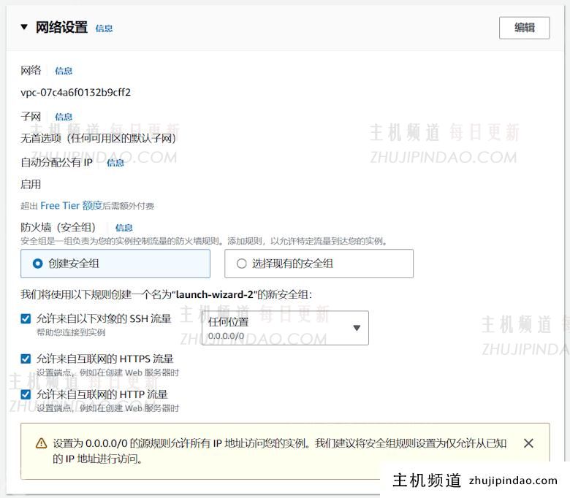This screenshot has width=570, height=498.
Task: Select the 创建安全组 radio option
Action: [x=37, y=264]
